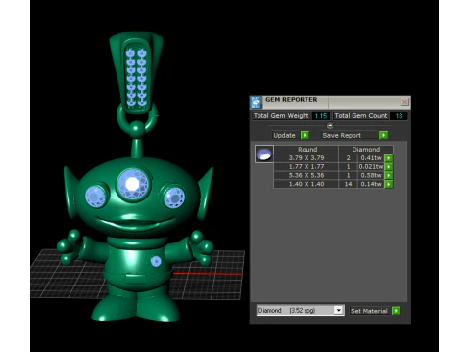Click green arrow for 1.40 X 1.40 row
The height and width of the screenshot is (352, 470).
click(389, 184)
